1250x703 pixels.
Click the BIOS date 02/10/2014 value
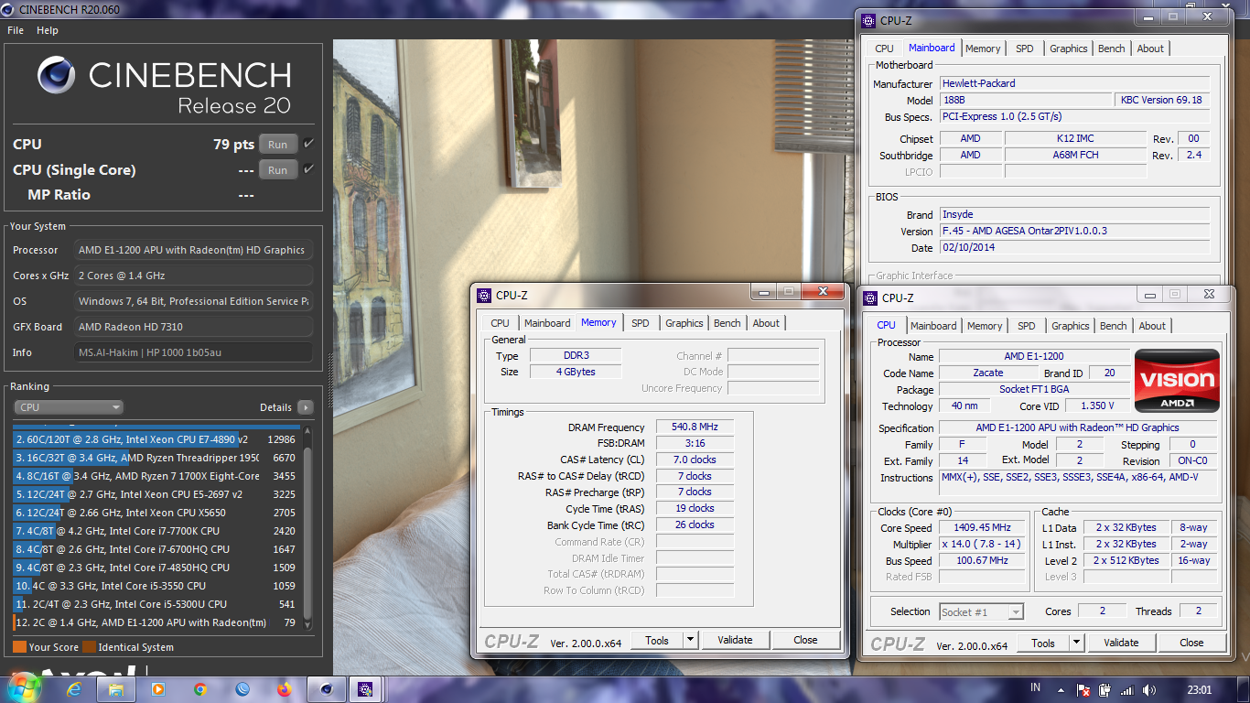tap(1074, 247)
